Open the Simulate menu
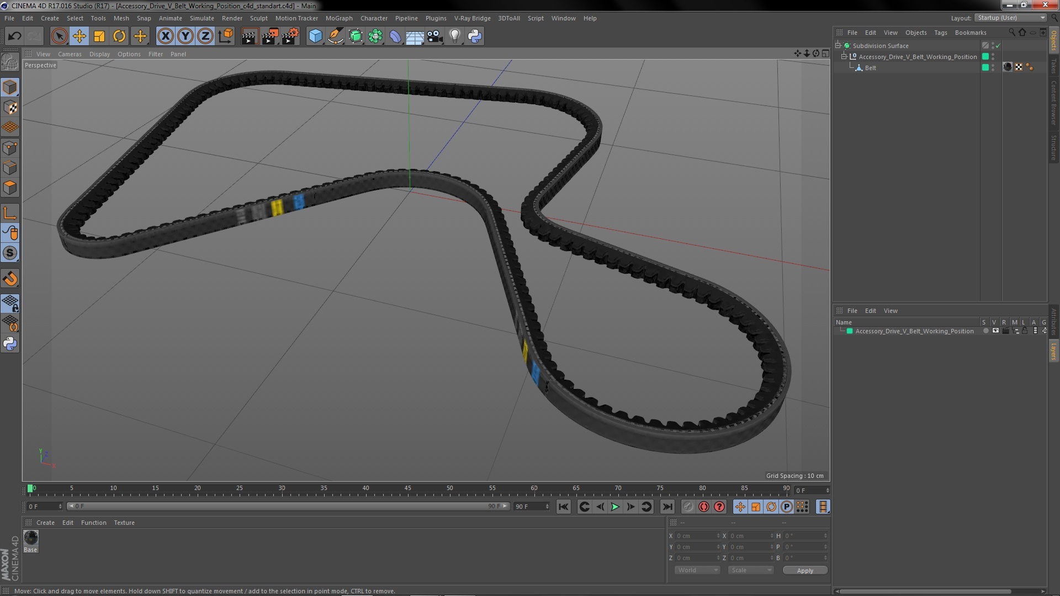 [202, 18]
